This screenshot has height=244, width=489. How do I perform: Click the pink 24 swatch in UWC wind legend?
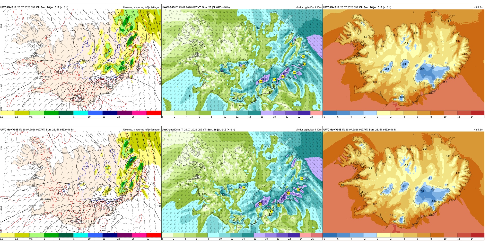[316, 113]
